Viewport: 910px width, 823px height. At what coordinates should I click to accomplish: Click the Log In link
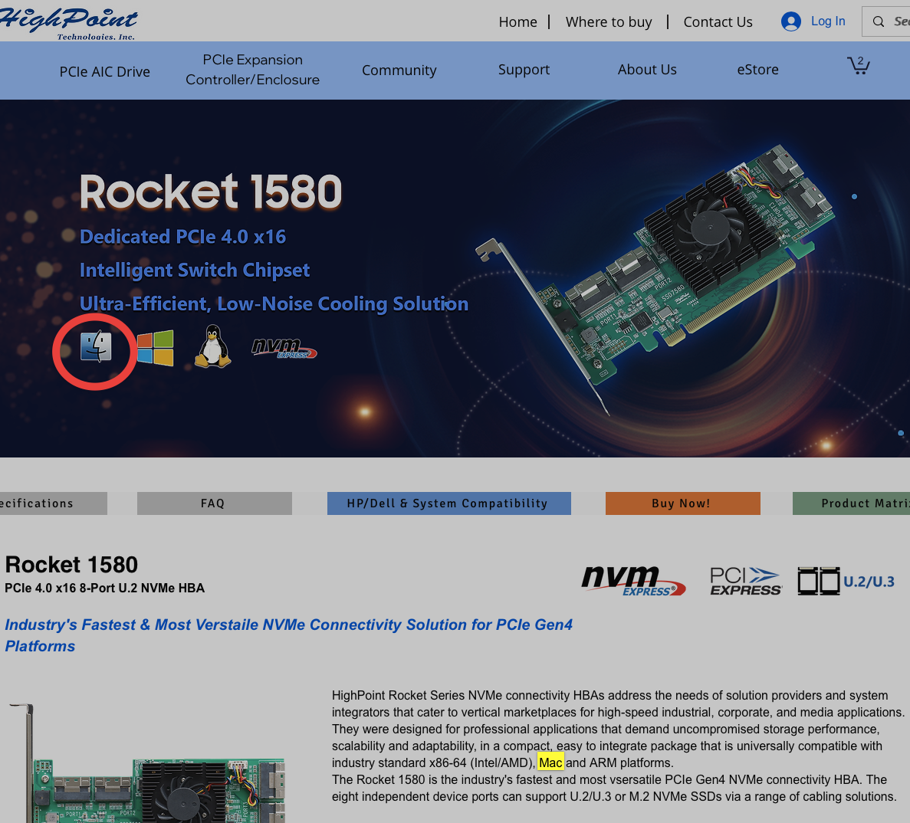(828, 21)
